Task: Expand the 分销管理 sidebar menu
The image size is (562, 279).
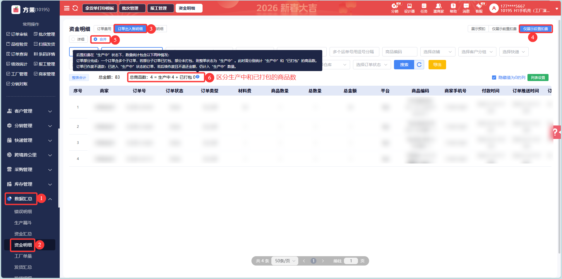Action: point(30,126)
